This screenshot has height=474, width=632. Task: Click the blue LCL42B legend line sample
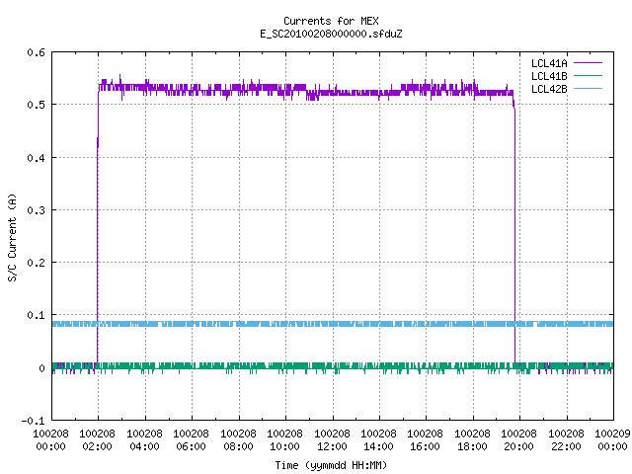coord(589,88)
